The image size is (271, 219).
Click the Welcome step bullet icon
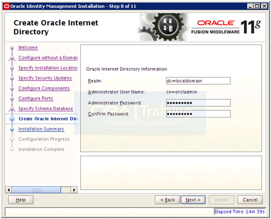12,47
